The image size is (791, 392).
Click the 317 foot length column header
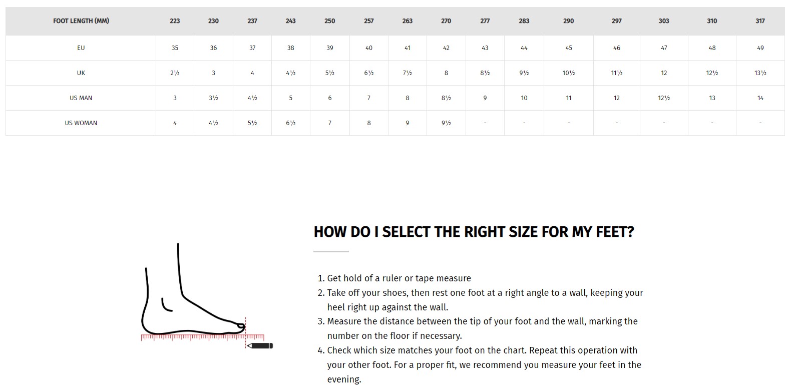[x=760, y=21]
